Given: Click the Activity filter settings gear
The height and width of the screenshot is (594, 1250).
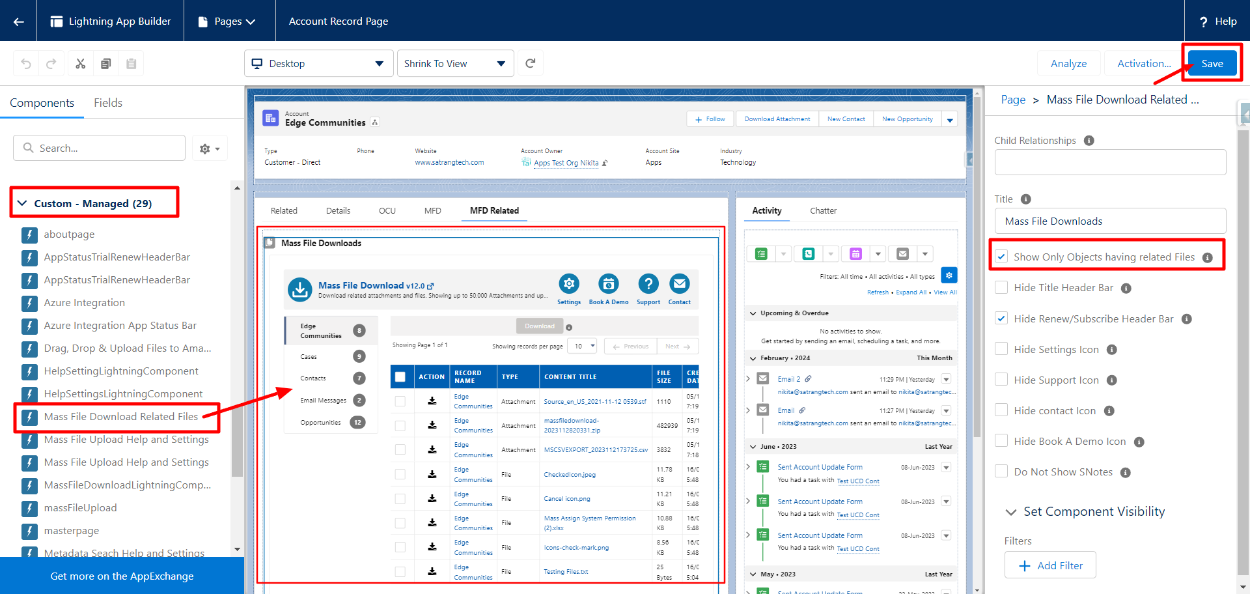Looking at the screenshot, I should (949, 276).
